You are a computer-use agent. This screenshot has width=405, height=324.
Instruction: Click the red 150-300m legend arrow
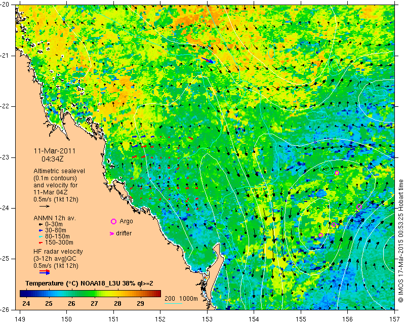40,242
